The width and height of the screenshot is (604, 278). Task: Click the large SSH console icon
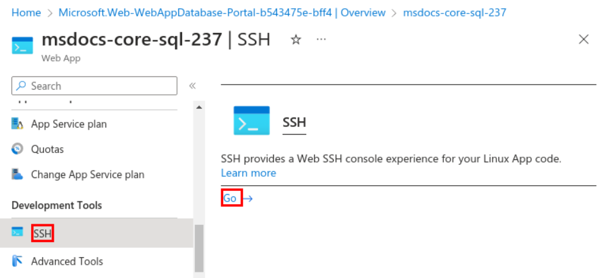pyautogui.click(x=252, y=121)
